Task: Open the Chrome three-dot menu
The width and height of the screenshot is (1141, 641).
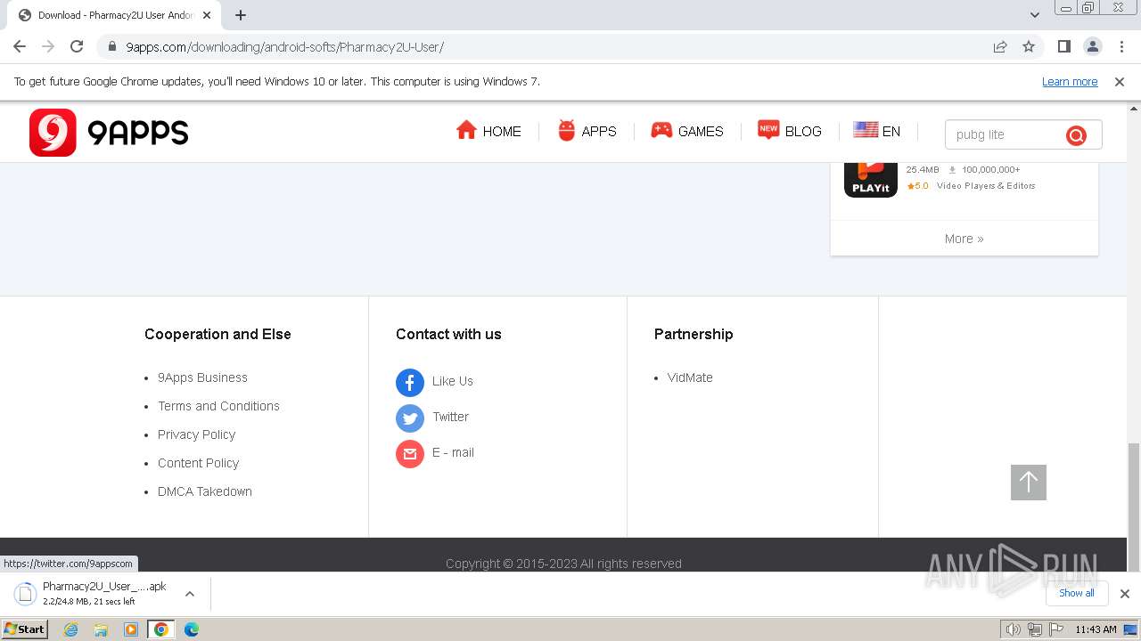Action: click(x=1121, y=46)
